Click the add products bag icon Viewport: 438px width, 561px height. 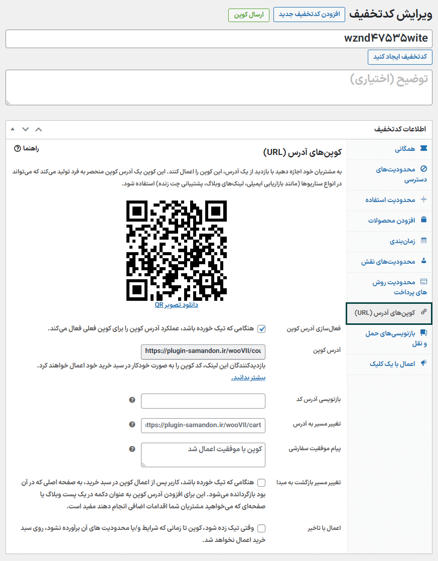coord(424,220)
